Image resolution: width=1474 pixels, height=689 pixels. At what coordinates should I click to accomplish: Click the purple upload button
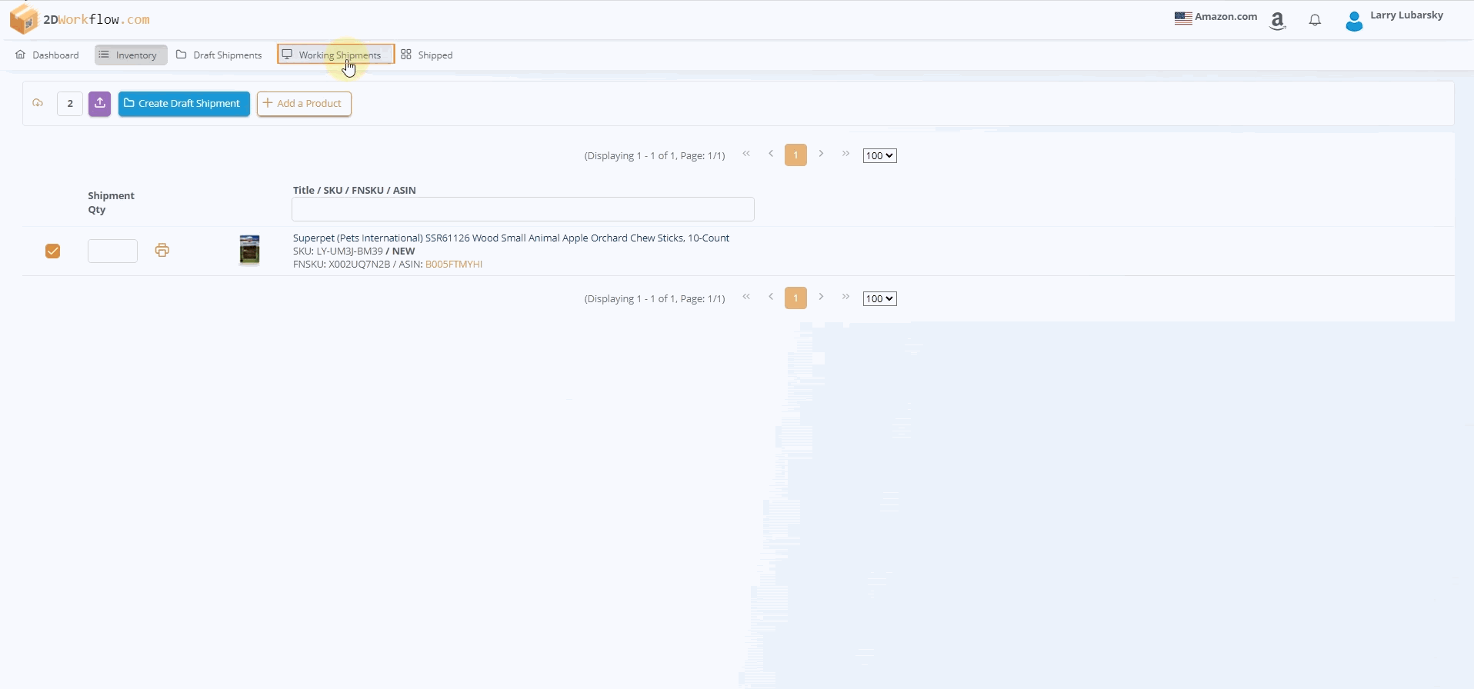pos(99,104)
